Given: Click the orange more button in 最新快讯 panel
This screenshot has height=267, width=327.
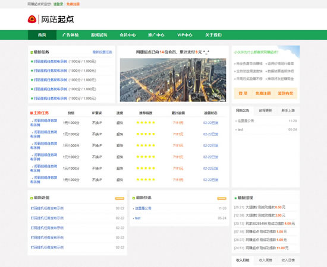Looking at the screenshot, I should coord(222,199).
